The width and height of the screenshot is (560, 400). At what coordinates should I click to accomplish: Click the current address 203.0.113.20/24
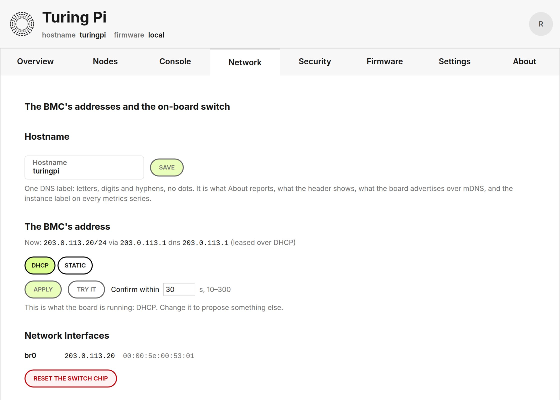pyautogui.click(x=75, y=243)
